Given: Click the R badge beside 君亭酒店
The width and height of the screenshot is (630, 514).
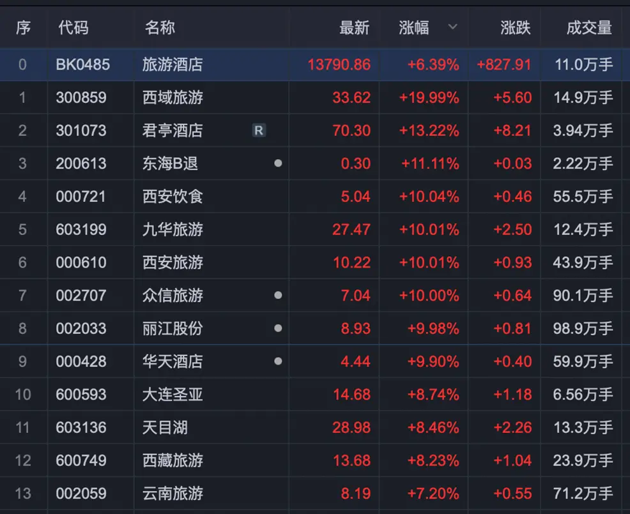Looking at the screenshot, I should pyautogui.click(x=259, y=130).
